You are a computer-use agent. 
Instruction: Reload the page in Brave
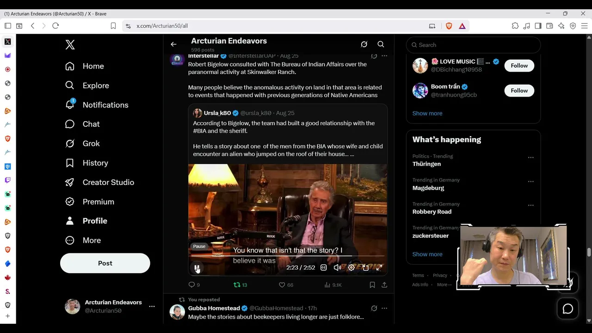(x=55, y=26)
